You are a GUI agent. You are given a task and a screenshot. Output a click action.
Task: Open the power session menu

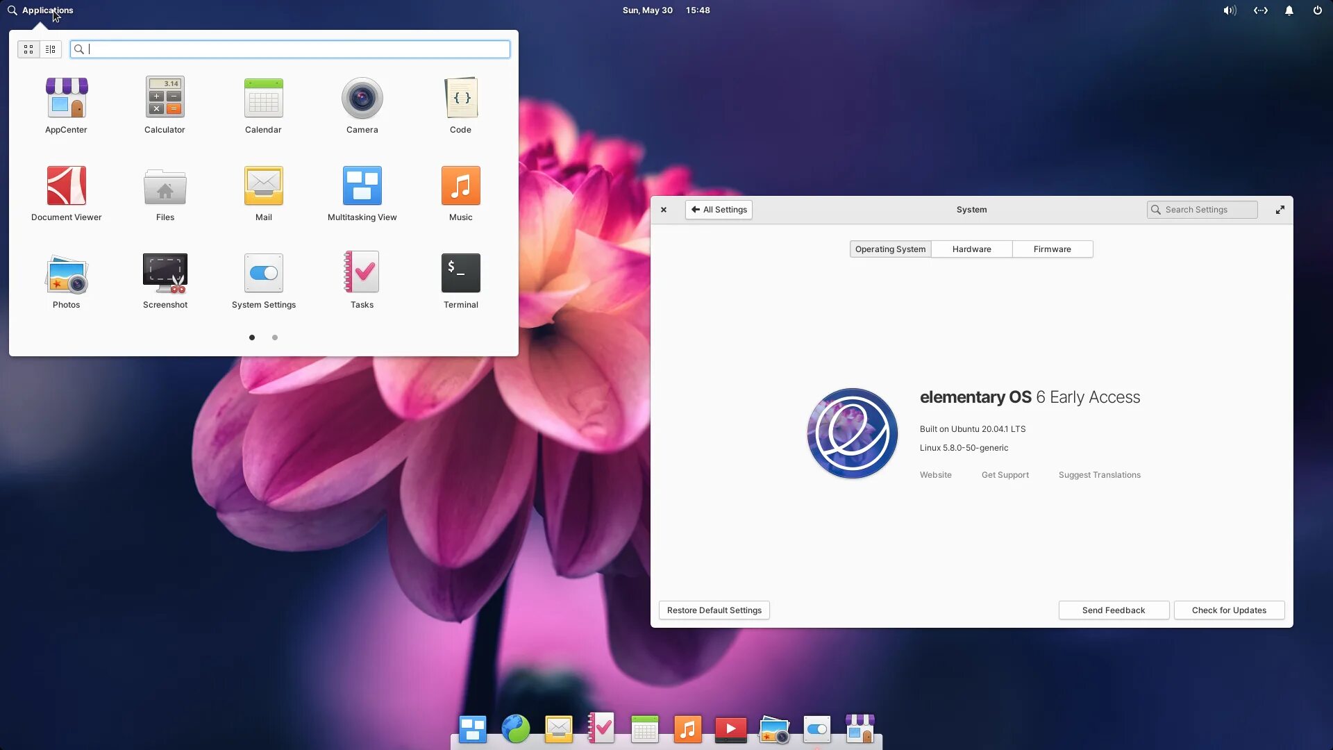click(1317, 10)
